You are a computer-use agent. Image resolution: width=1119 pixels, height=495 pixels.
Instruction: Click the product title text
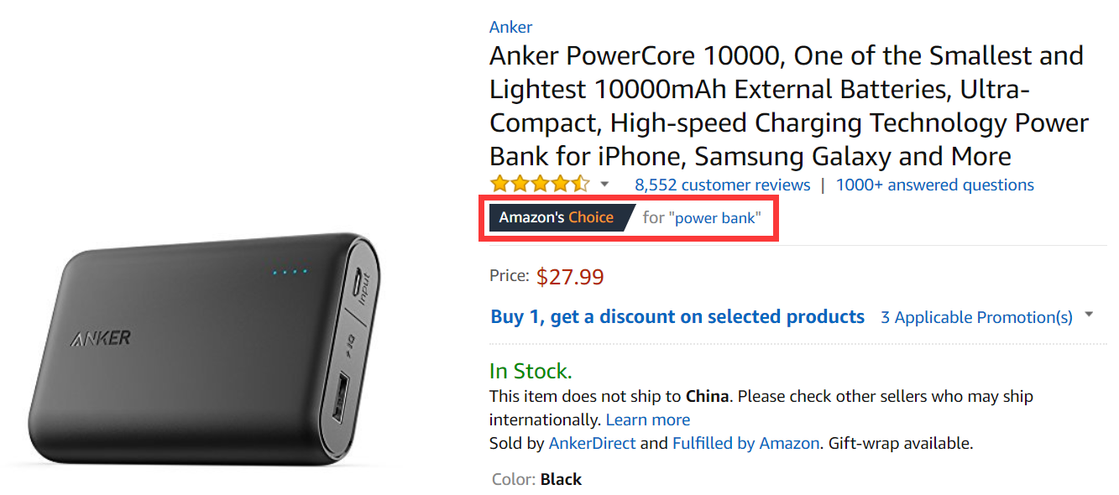pos(789,106)
